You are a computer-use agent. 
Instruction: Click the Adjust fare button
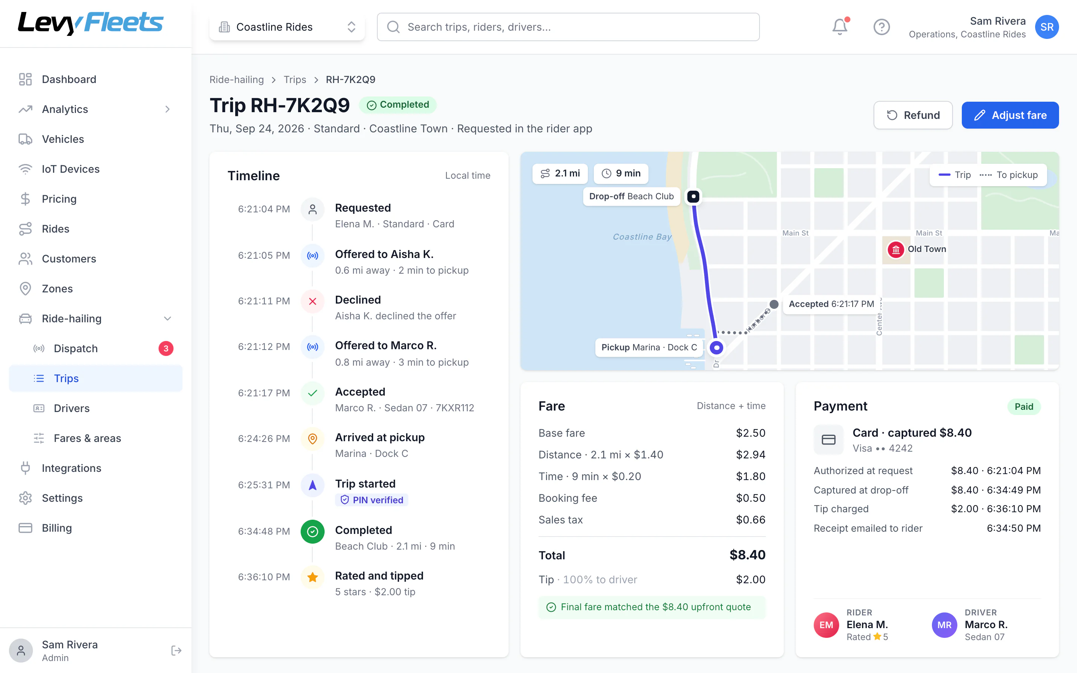1010,115
